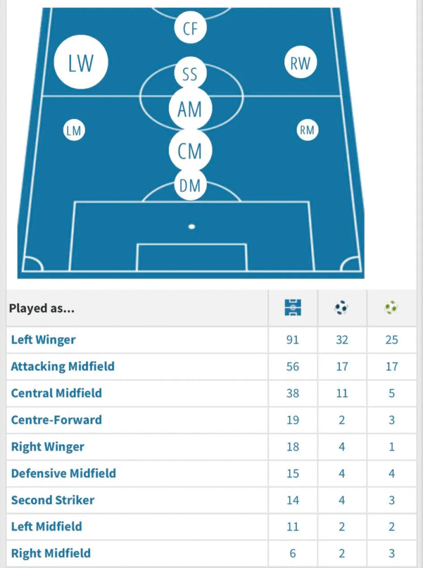The height and width of the screenshot is (568, 423).
Task: Open the Centre-Forward link
Action: (x=57, y=420)
